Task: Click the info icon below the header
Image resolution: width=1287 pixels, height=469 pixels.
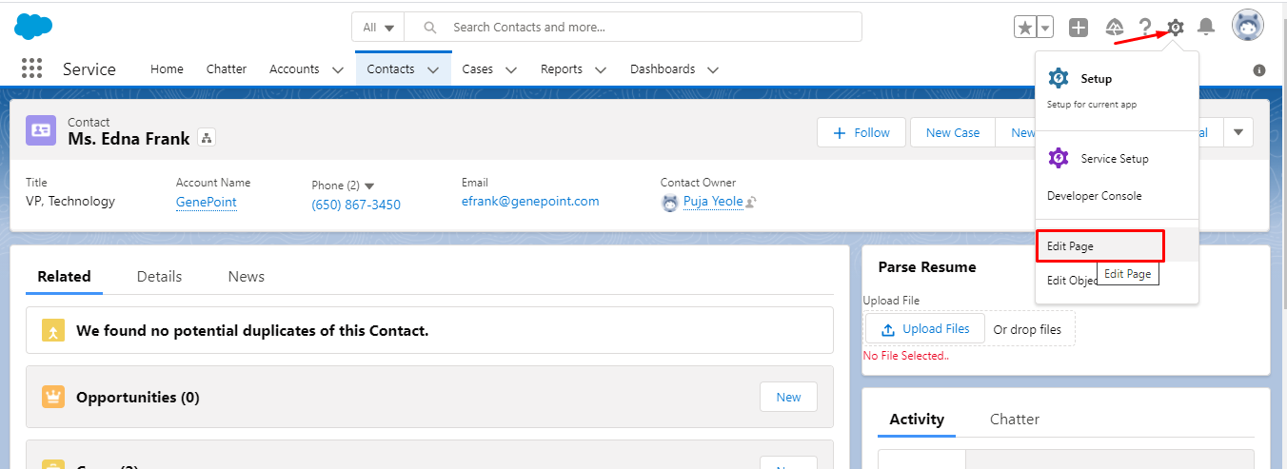Action: (x=1259, y=70)
